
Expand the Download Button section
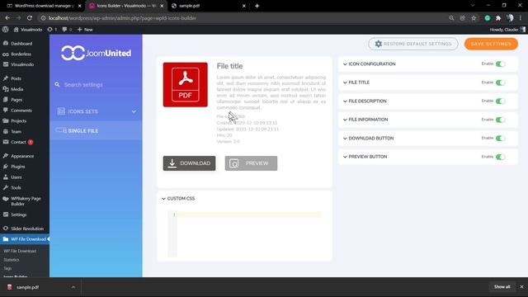pos(368,138)
